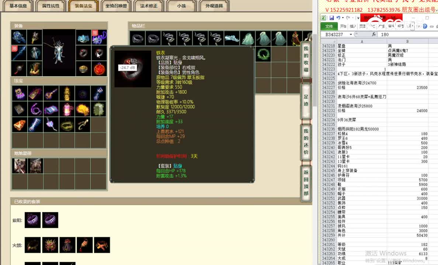438x265 pixels.
Task: Expand the Excel undo history dropdown
Action: click(343, 18)
